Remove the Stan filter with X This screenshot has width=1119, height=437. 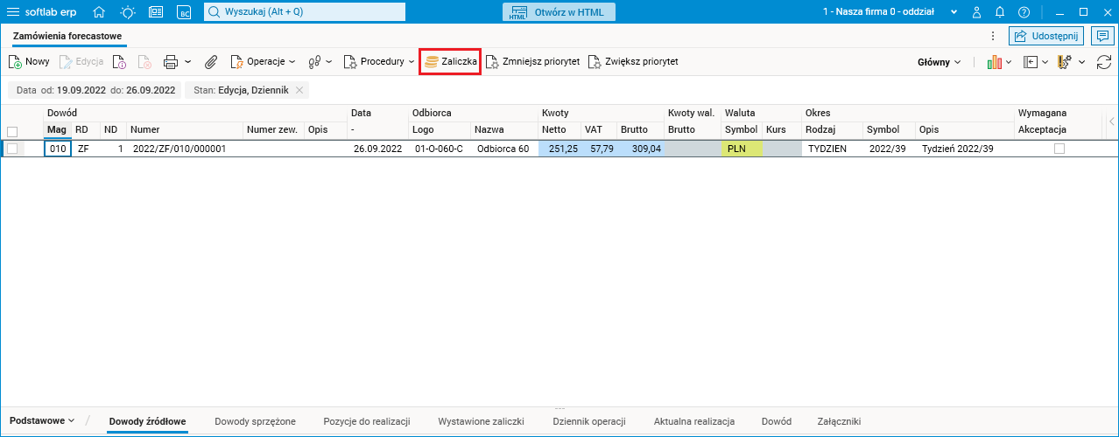299,90
